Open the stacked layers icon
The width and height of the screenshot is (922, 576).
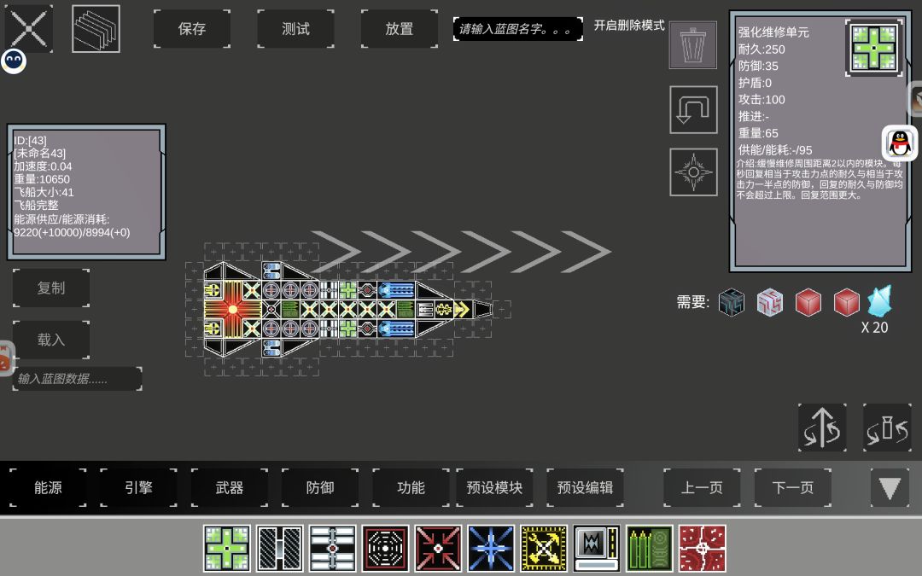pos(96,29)
